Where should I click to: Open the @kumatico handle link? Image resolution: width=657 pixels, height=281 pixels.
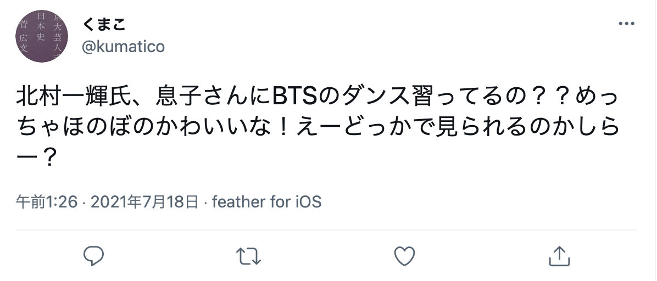pyautogui.click(x=123, y=47)
